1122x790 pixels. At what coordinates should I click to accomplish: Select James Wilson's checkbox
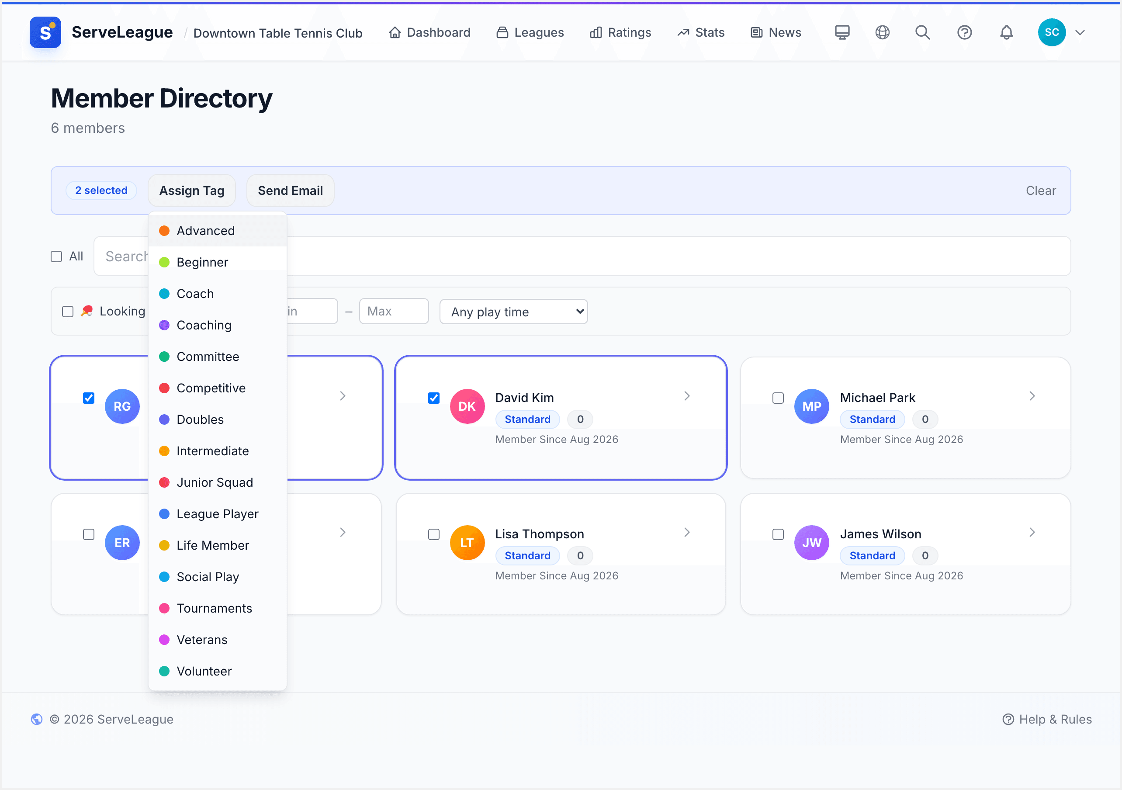[778, 534]
